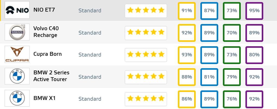Click the Cupra Born five-star rating
Screen dimensions: 277x109
(x=146, y=55)
